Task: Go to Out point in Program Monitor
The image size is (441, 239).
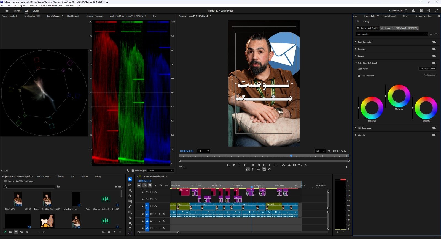Action: coord(275,165)
